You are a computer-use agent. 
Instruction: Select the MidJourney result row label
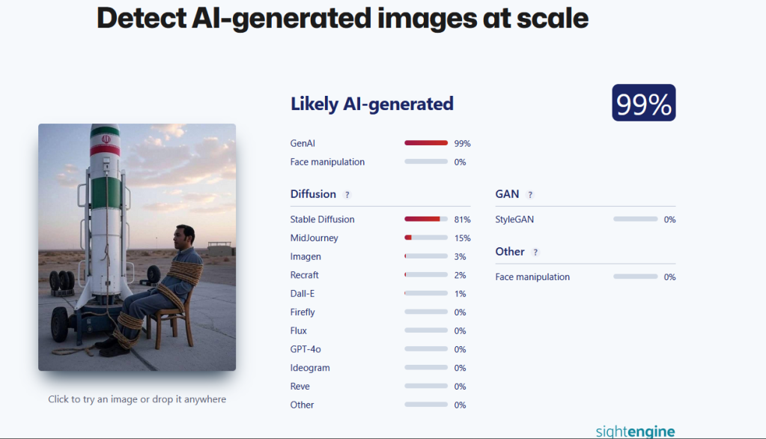(314, 238)
